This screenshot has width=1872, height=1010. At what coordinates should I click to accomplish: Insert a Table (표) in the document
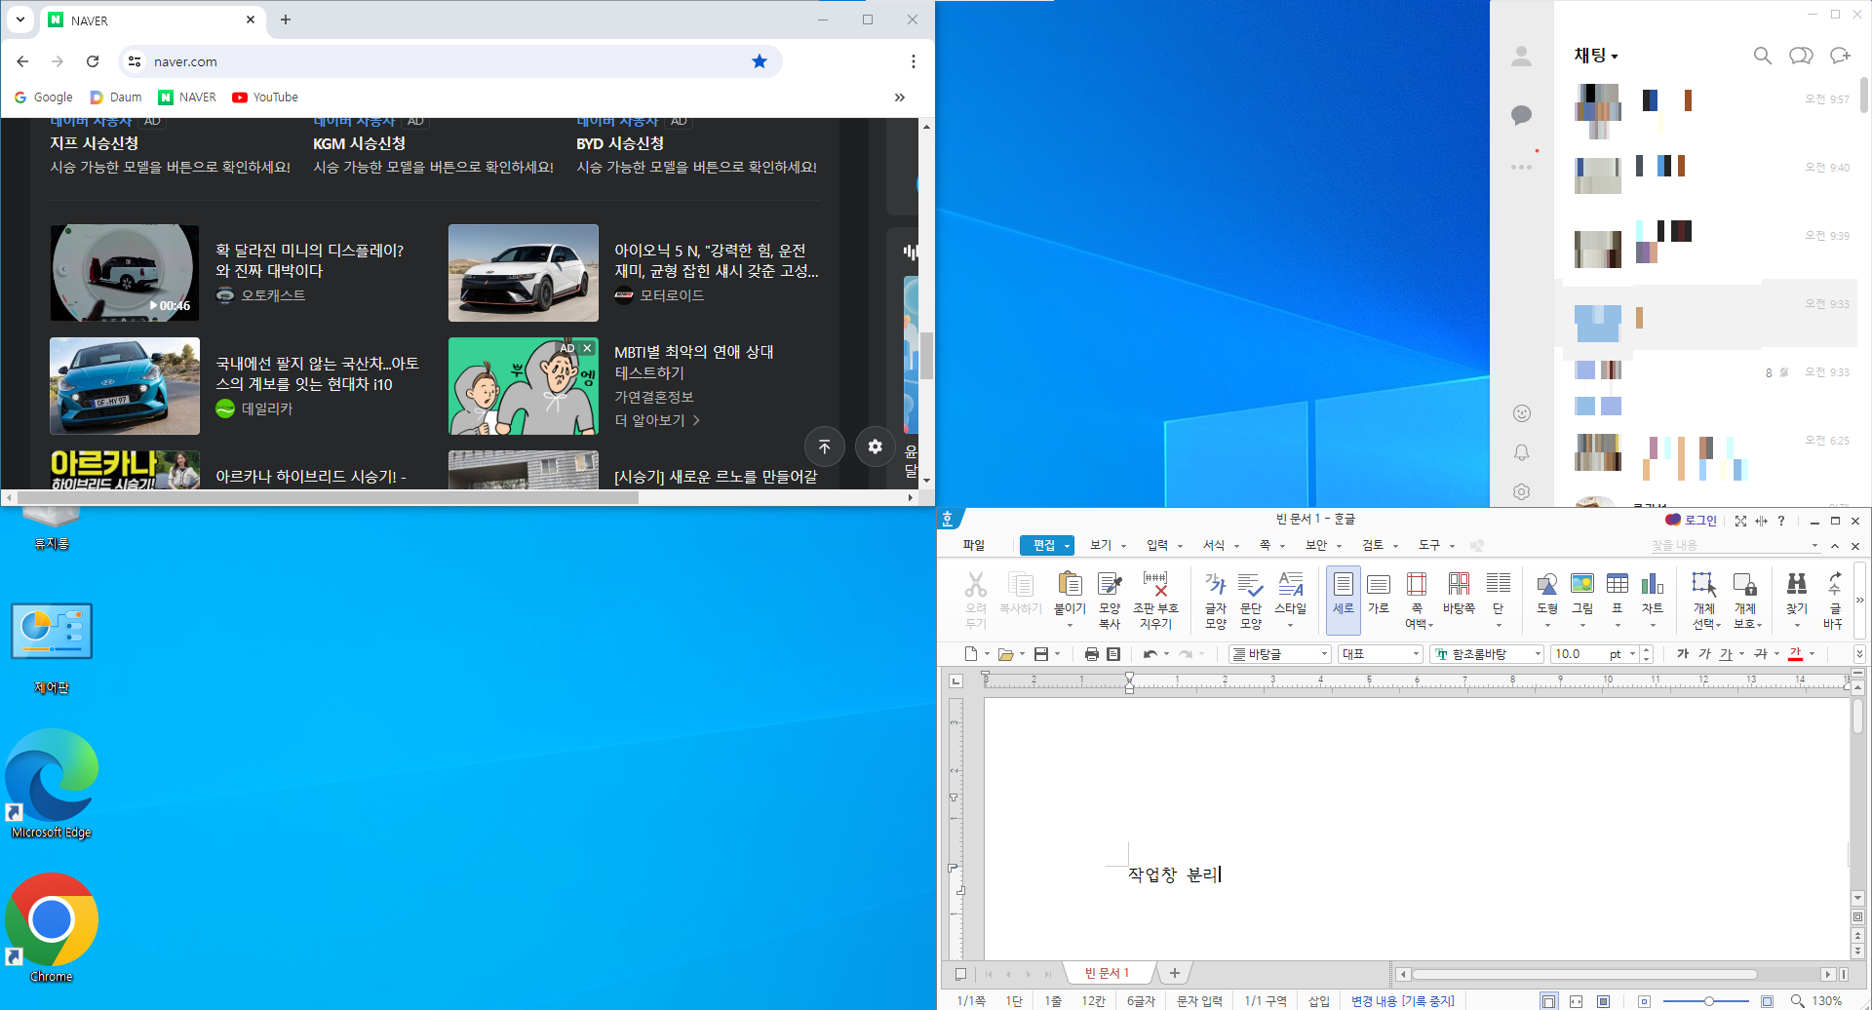[x=1618, y=593]
